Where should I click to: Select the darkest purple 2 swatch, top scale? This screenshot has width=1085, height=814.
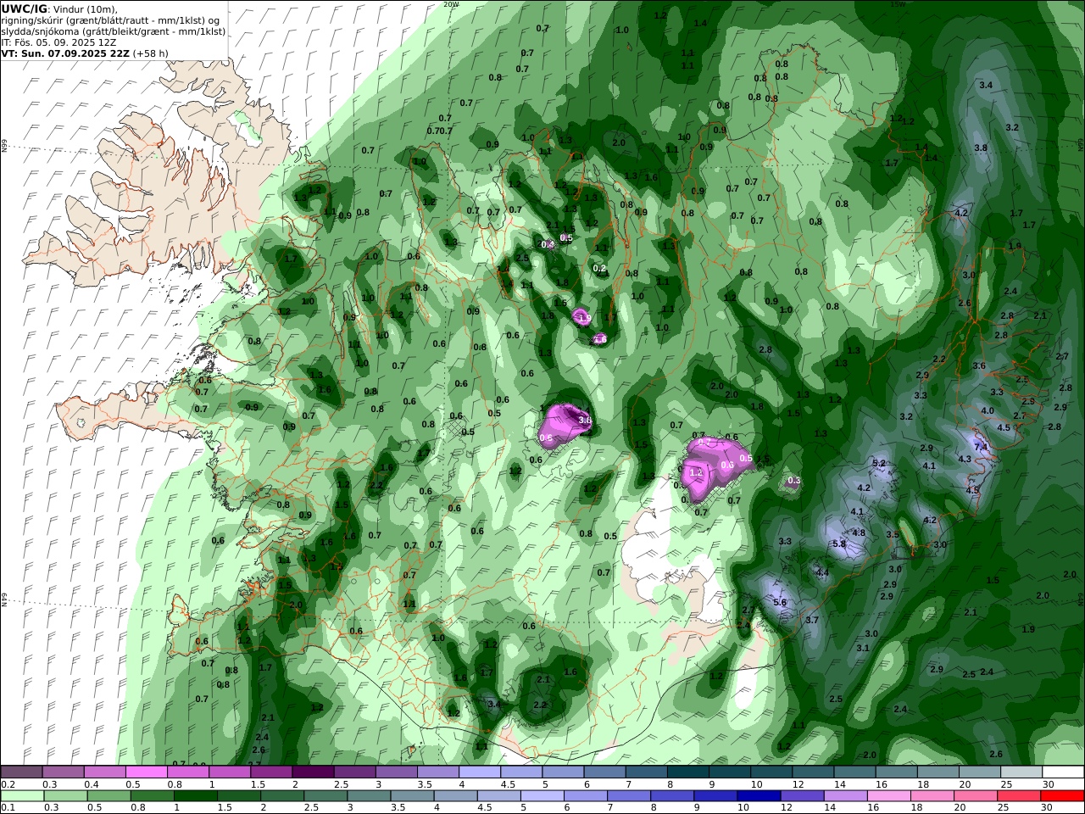[313, 772]
